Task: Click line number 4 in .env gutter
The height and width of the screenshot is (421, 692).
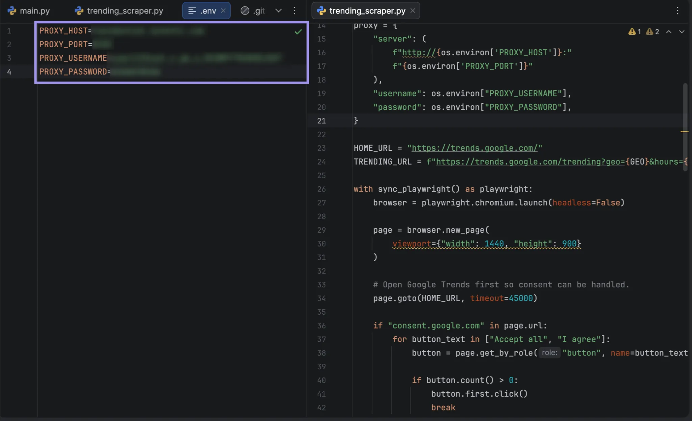Action: coord(9,72)
